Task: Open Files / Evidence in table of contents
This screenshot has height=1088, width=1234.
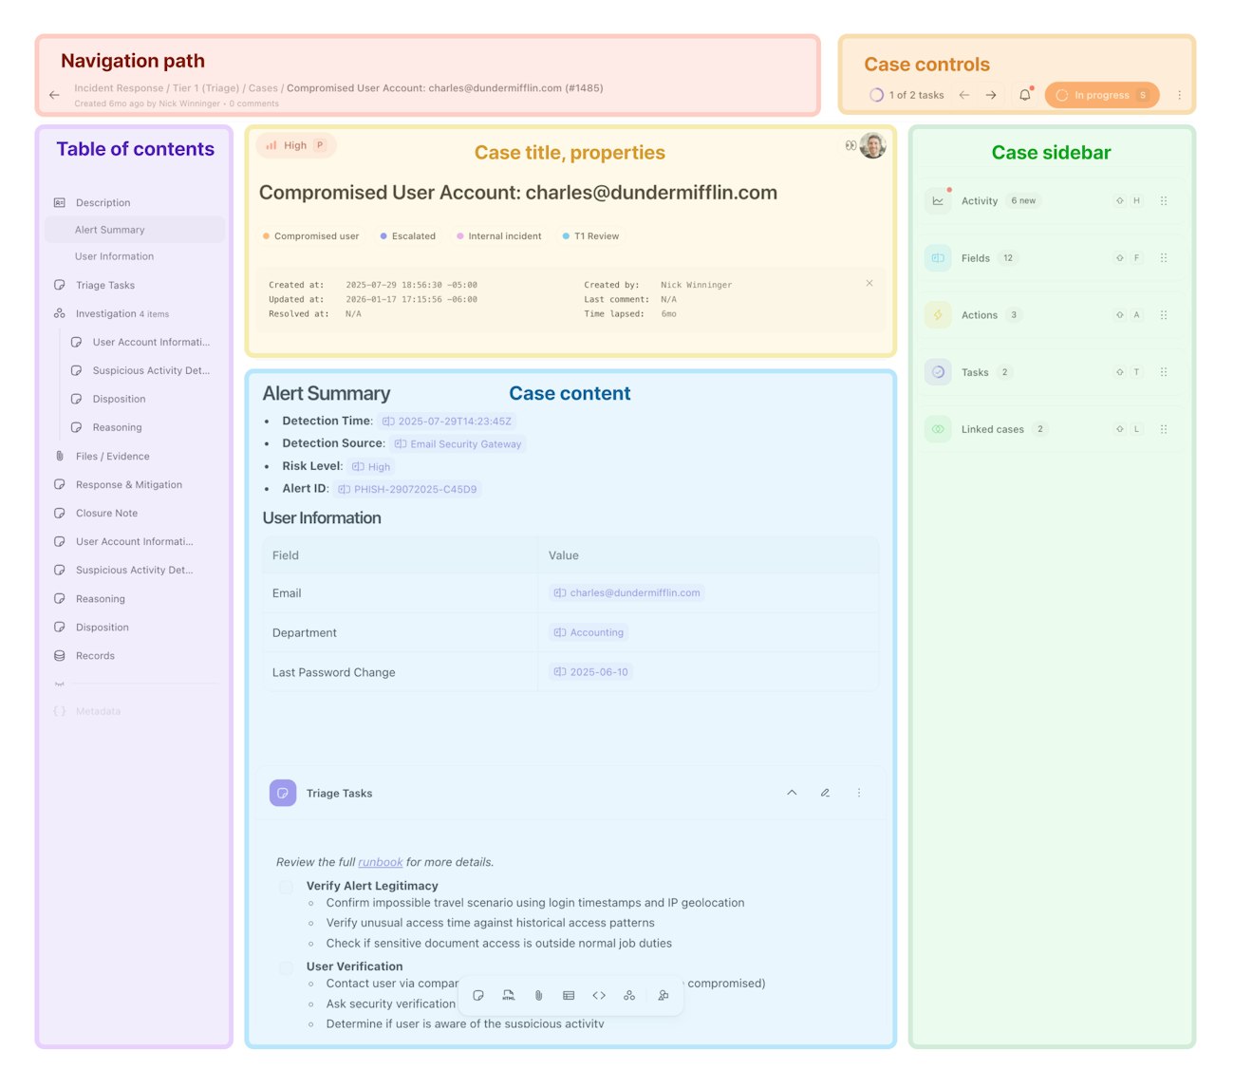Action: [112, 456]
